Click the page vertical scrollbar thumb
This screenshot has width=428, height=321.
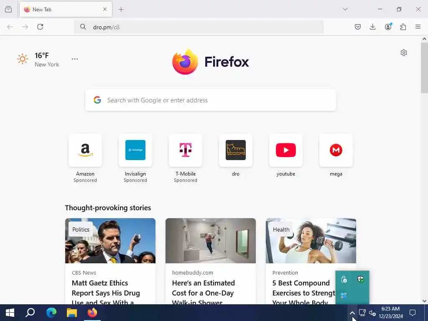coord(424,68)
